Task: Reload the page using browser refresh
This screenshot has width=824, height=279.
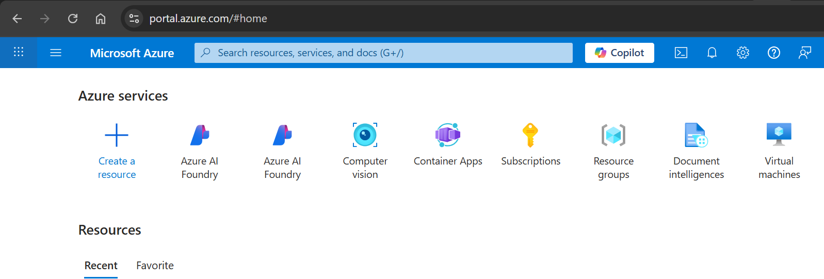Action: point(73,19)
